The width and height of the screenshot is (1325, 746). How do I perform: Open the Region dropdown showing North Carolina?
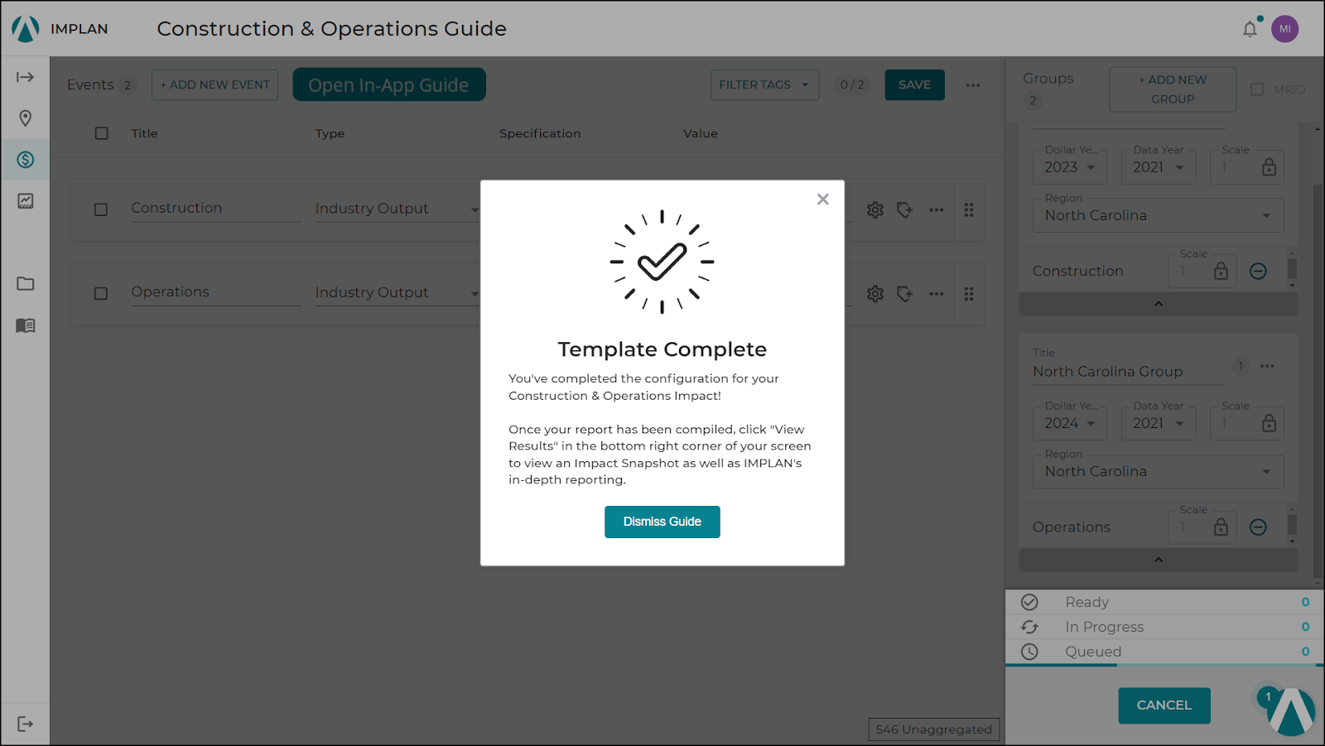coord(1157,215)
